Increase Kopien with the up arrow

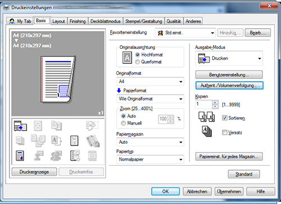click(x=215, y=103)
